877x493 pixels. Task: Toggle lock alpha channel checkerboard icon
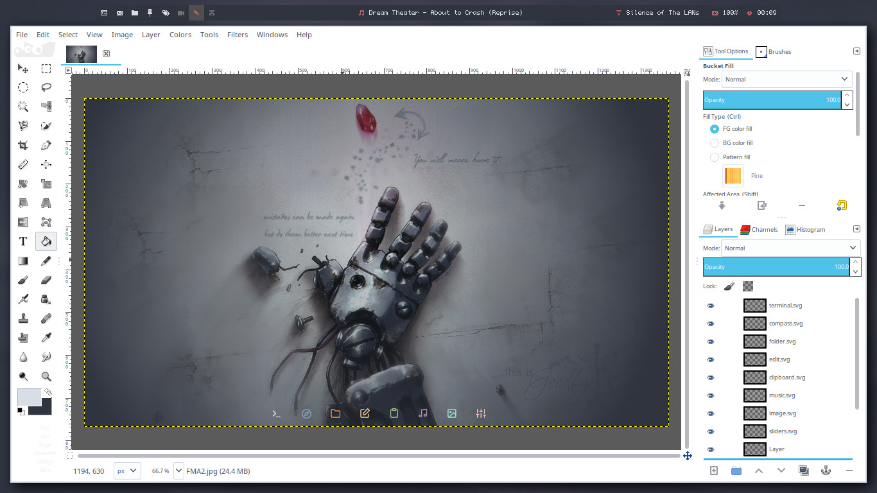tap(747, 286)
